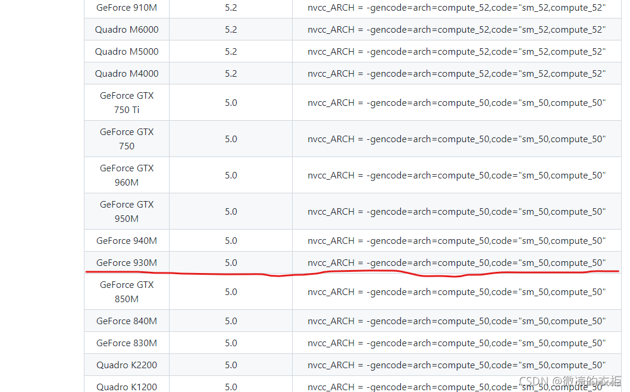Screen dimensions: 630x392
Task: Click nvcc_ARCH string in GTX 950M row
Action: (x=456, y=212)
